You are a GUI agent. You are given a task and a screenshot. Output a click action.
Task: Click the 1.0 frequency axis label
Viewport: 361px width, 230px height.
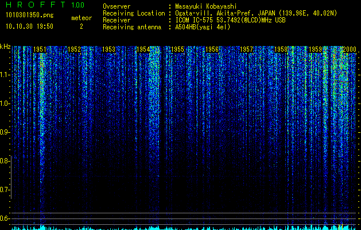point(5,103)
